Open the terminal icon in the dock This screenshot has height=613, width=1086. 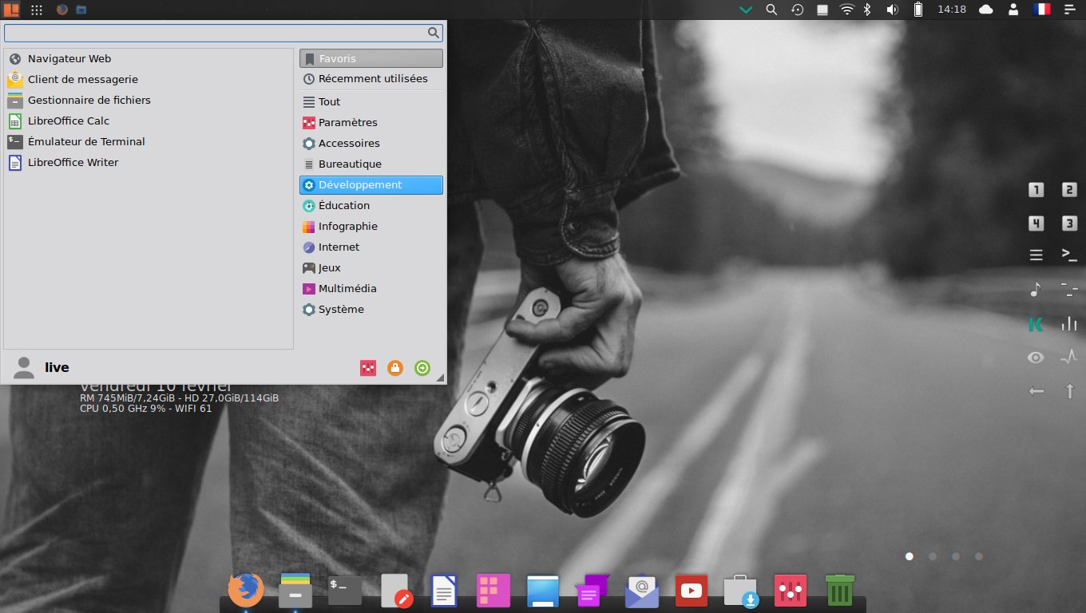point(344,591)
